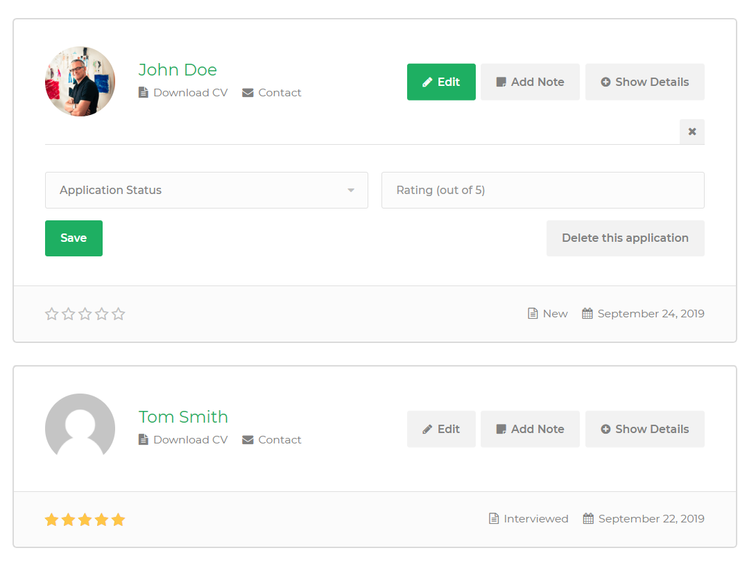Open Tom Smith's Download CV link
Image resolution: width=756 pixels, height=564 pixels.
click(x=190, y=440)
